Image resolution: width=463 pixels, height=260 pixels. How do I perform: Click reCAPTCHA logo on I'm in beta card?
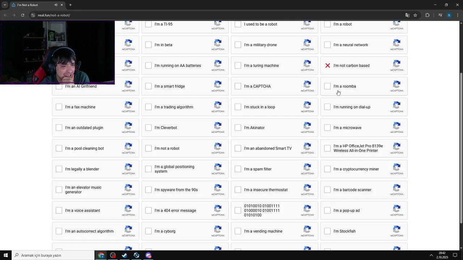tap(218, 43)
